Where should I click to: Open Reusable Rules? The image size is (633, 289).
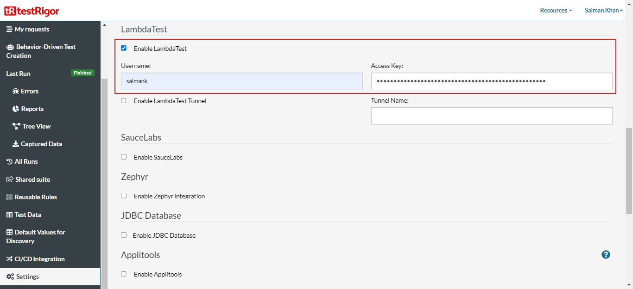[x=35, y=197]
